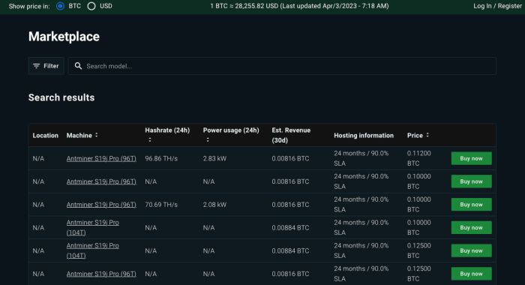The height and width of the screenshot is (285, 525).
Task: Buy now the 104T machine at 0.10000 BTC
Action: click(472, 228)
